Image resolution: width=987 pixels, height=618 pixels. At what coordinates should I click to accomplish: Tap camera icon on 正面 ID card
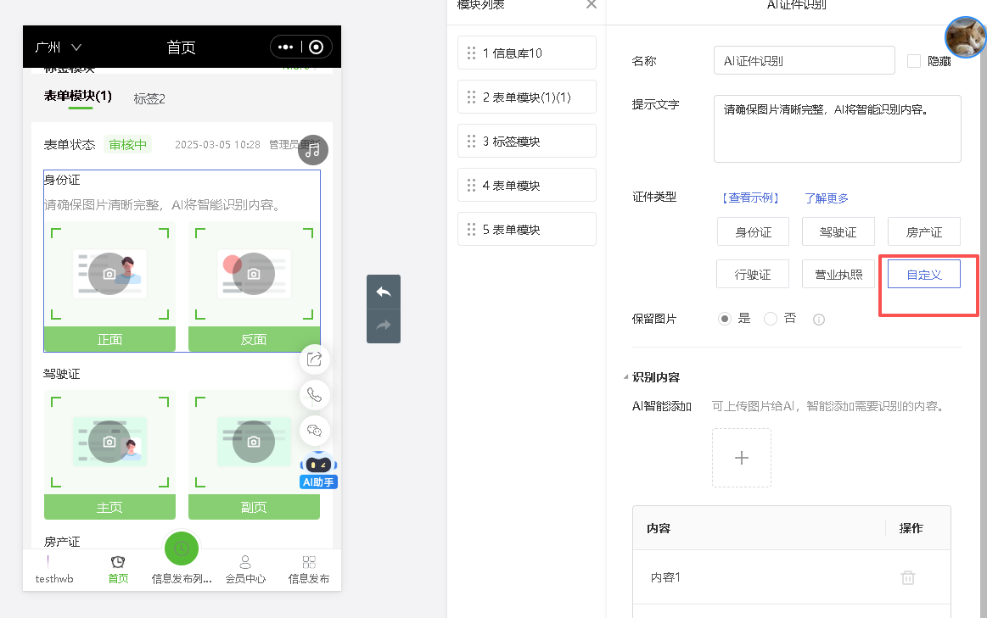pos(109,274)
